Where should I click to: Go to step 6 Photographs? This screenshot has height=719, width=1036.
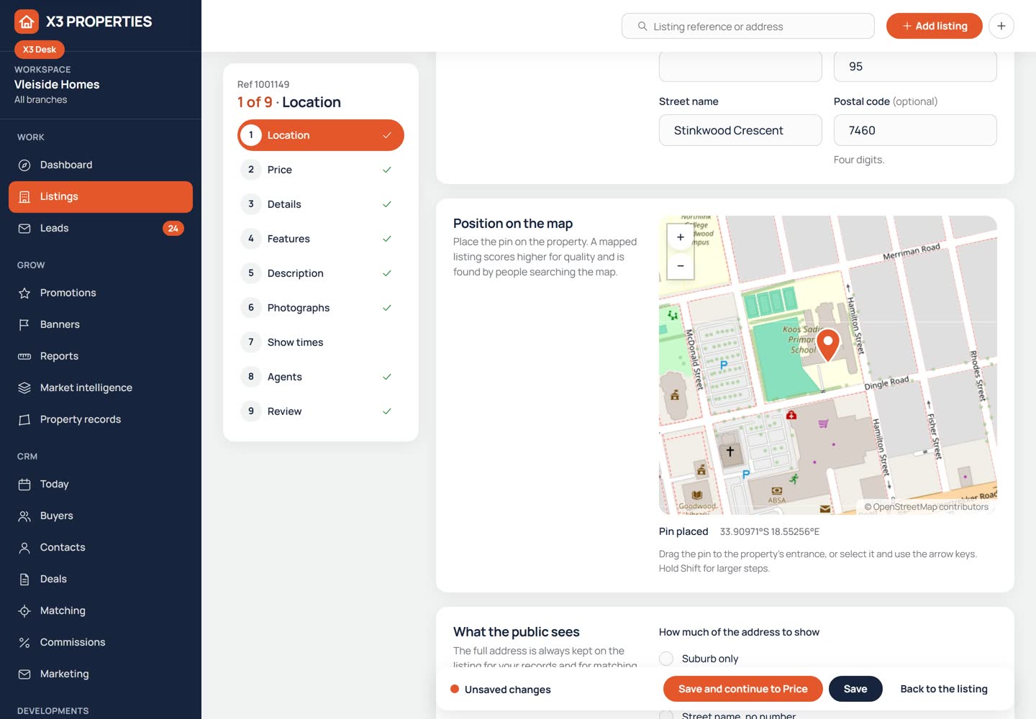point(321,308)
